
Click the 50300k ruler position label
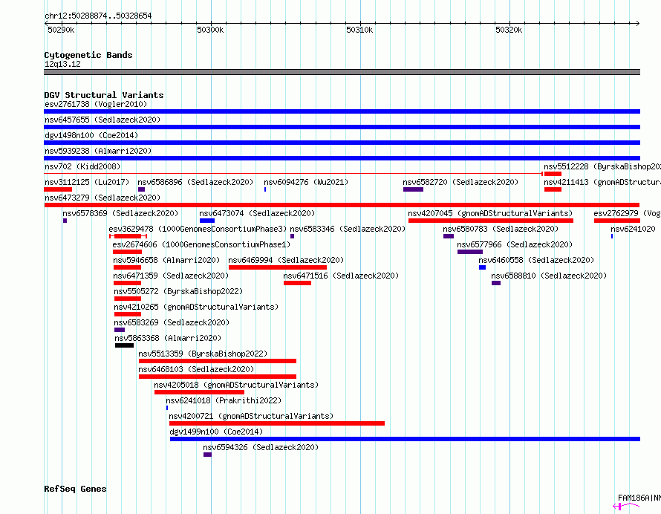tap(210, 30)
